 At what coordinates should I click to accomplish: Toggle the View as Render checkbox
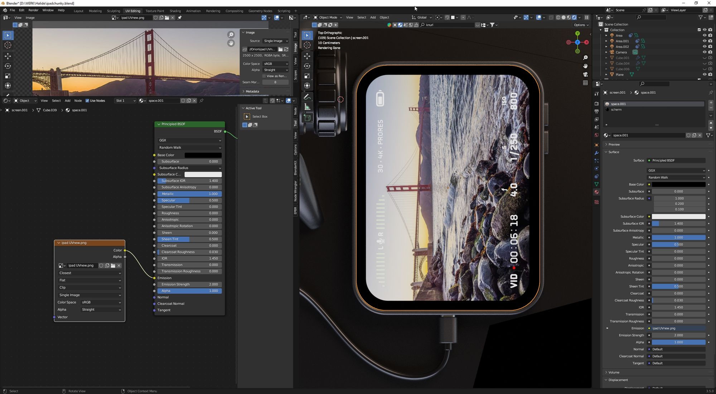(x=264, y=76)
